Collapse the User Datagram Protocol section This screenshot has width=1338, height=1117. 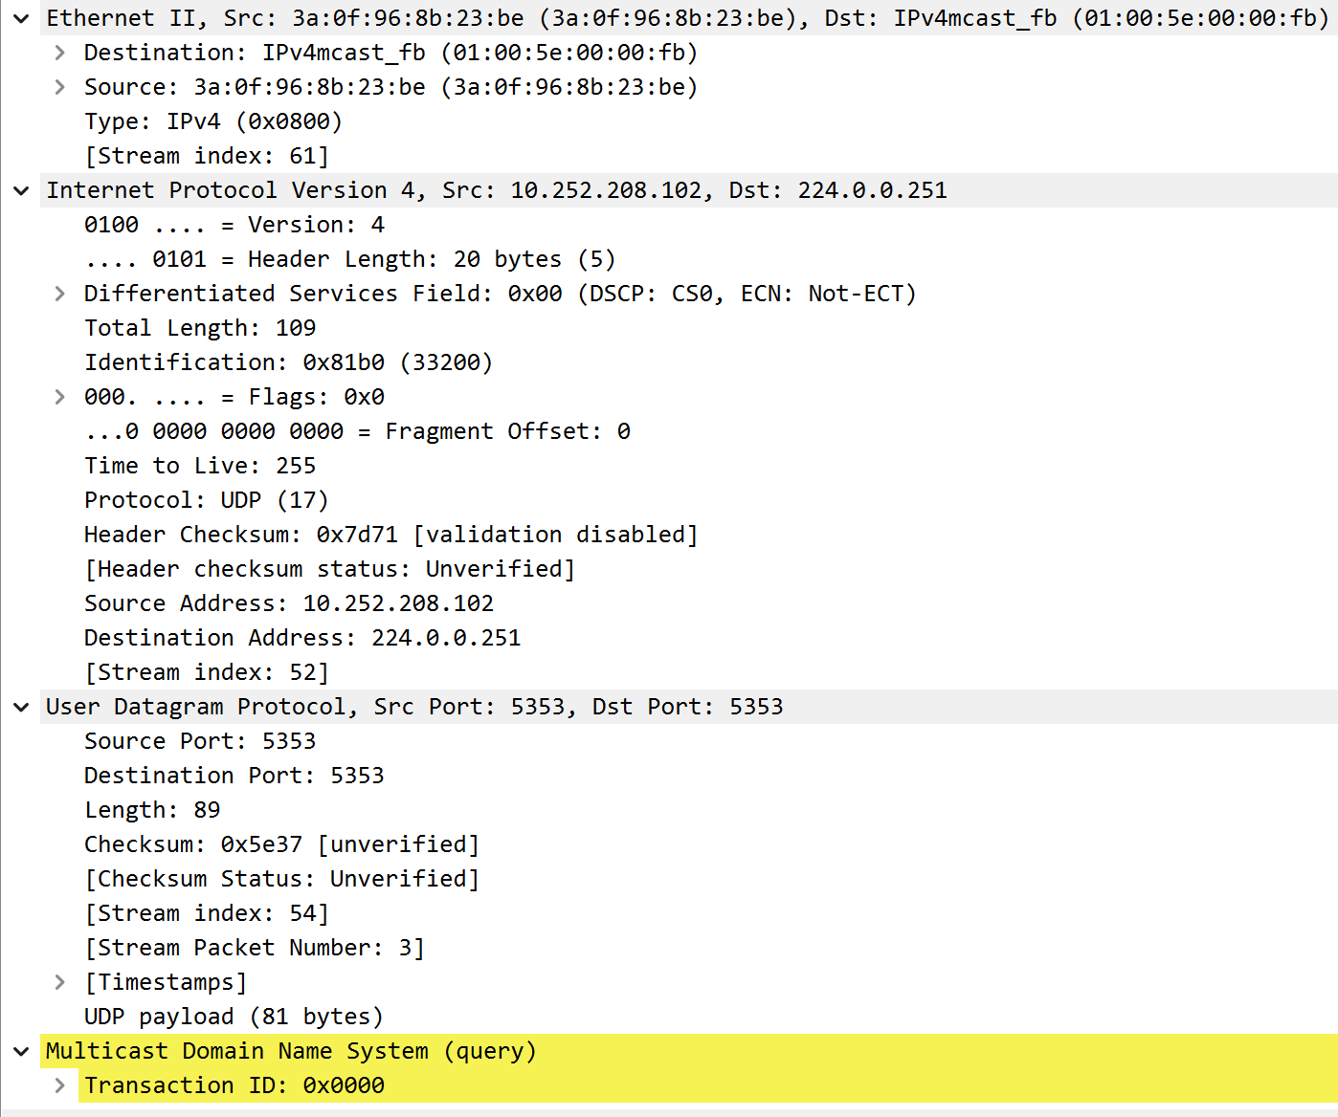coord(21,707)
